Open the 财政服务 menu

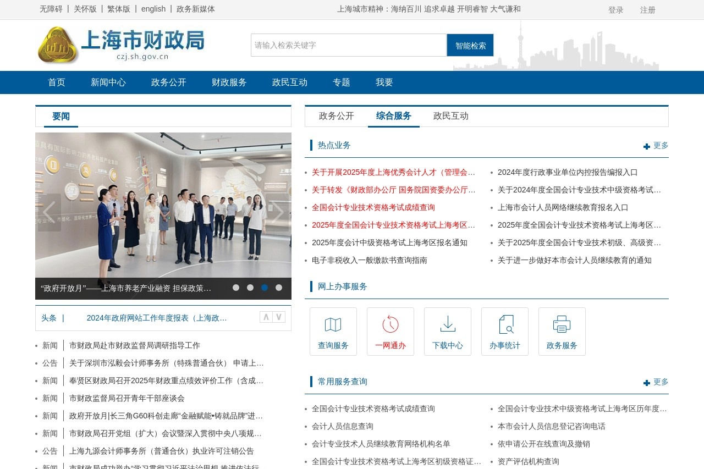pyautogui.click(x=229, y=82)
